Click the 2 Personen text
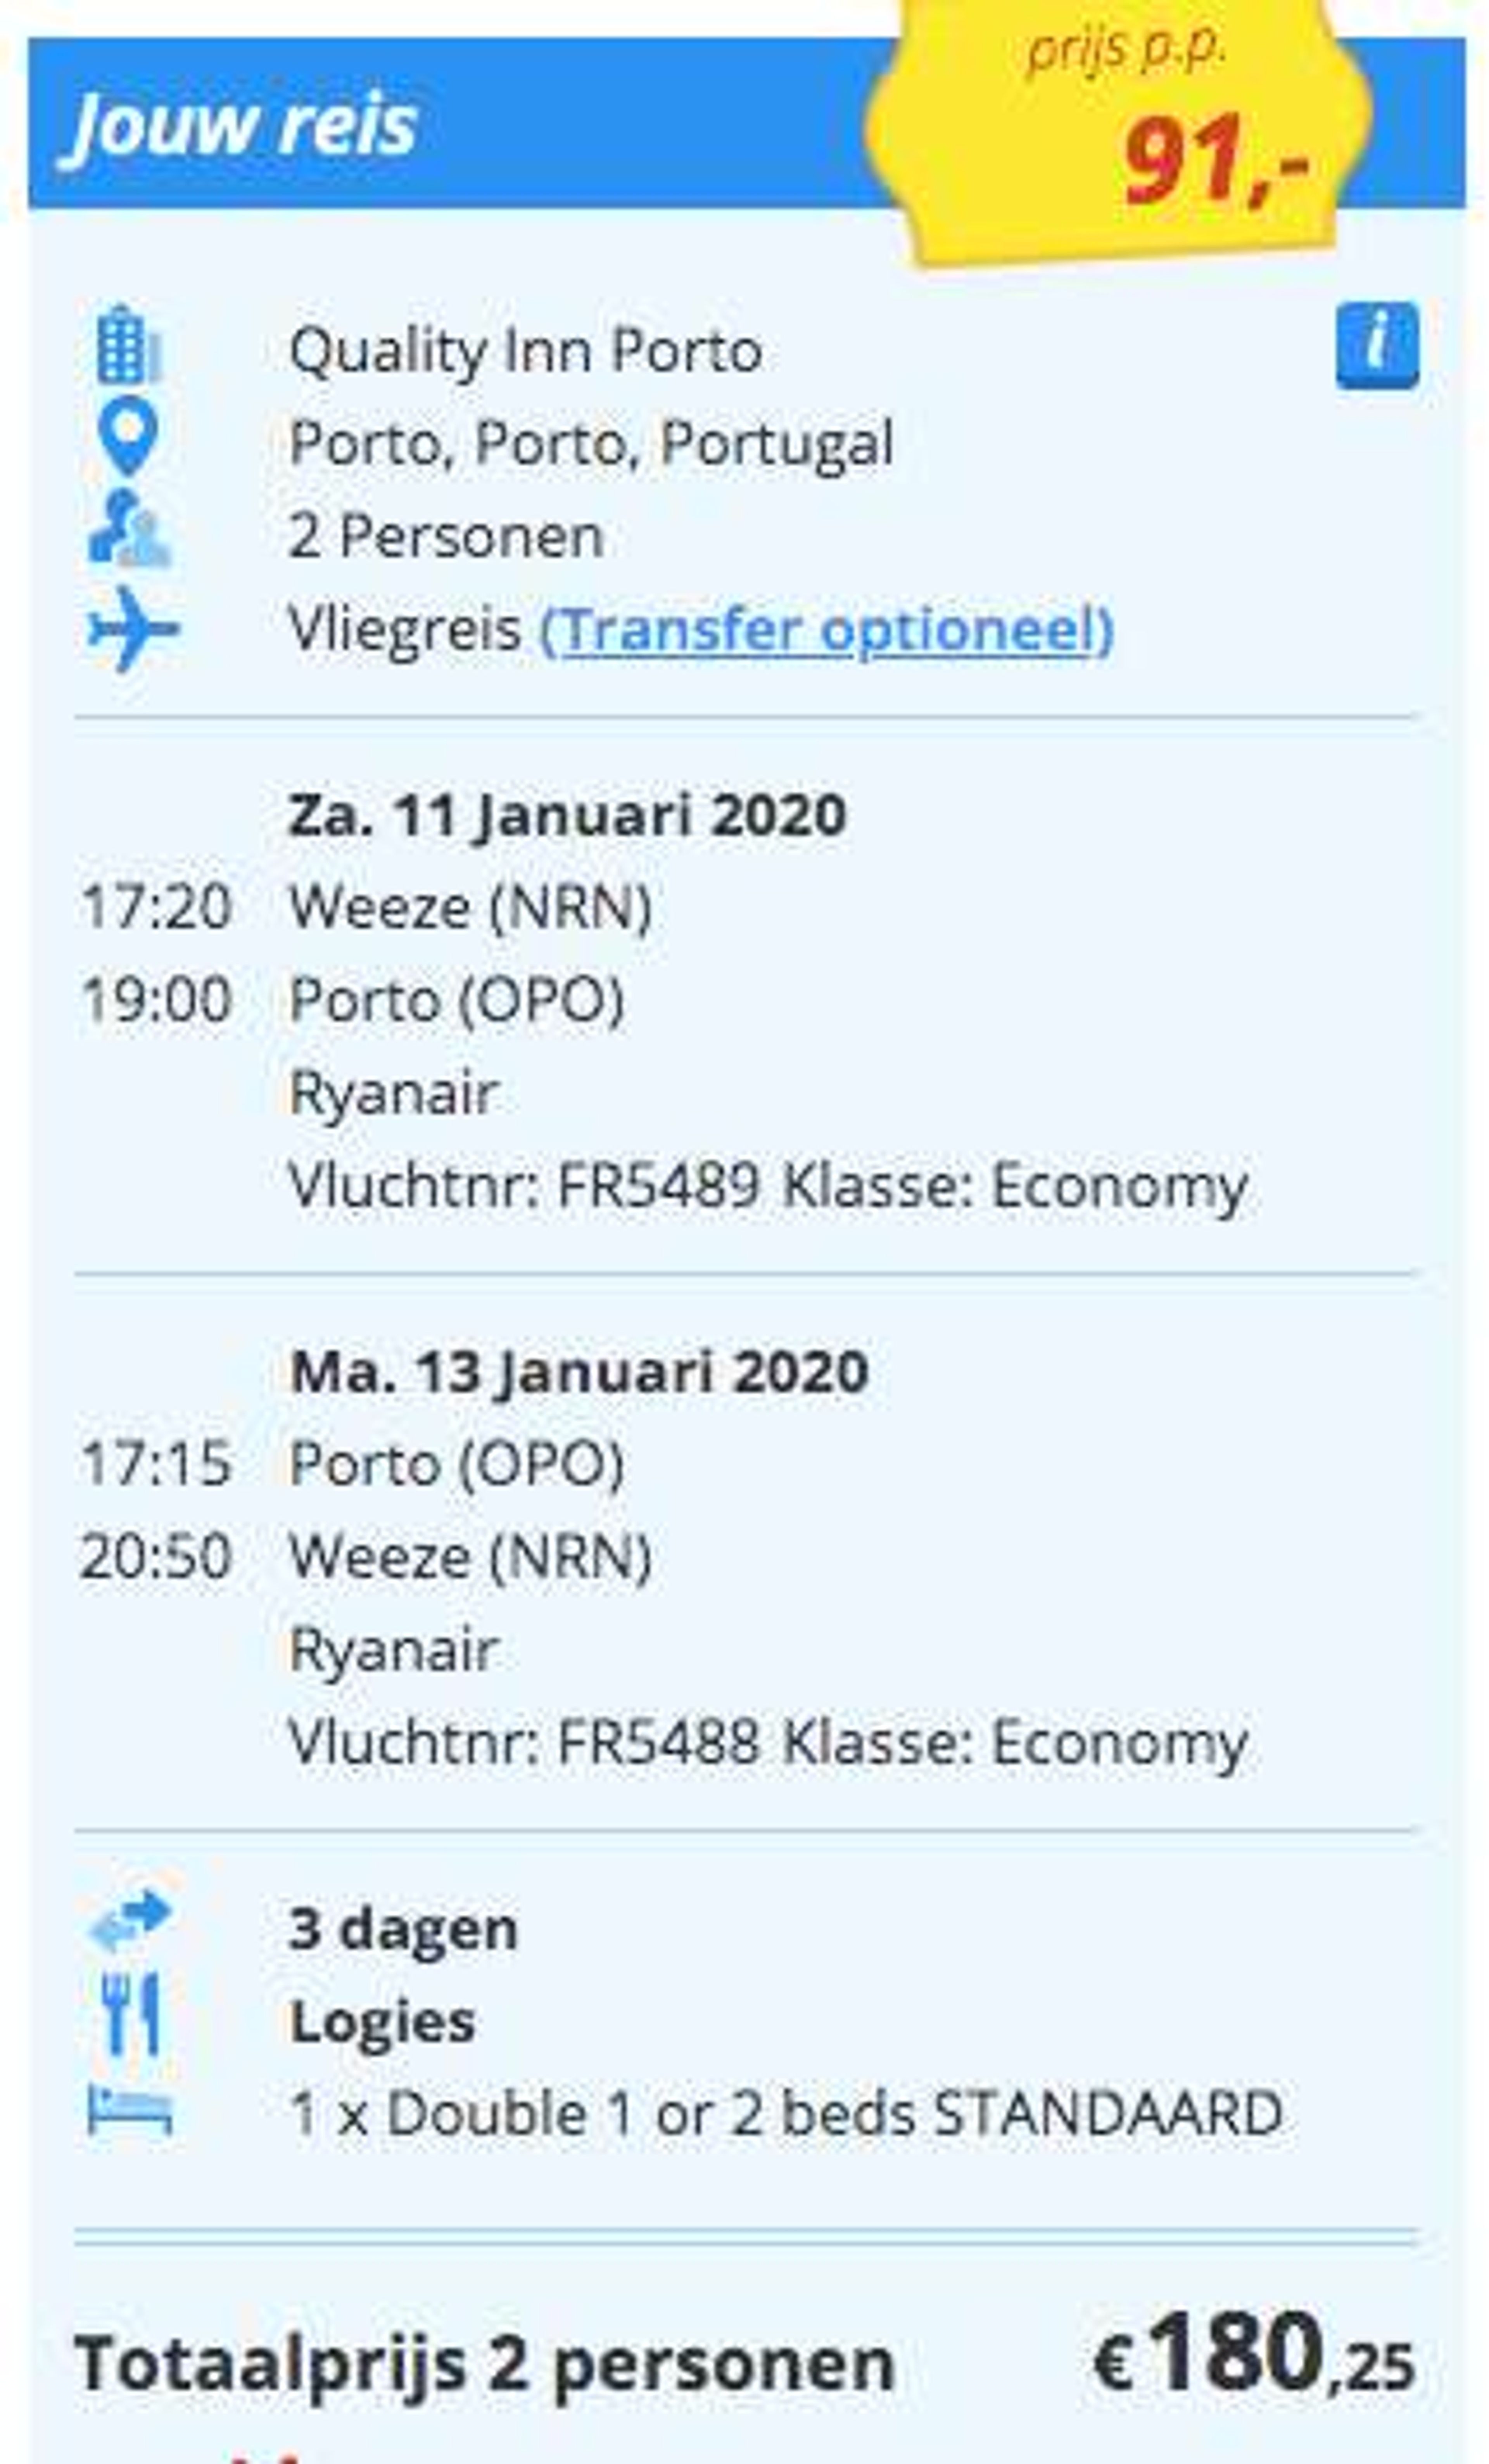Screen dimensions: 1489x2464 446,537
